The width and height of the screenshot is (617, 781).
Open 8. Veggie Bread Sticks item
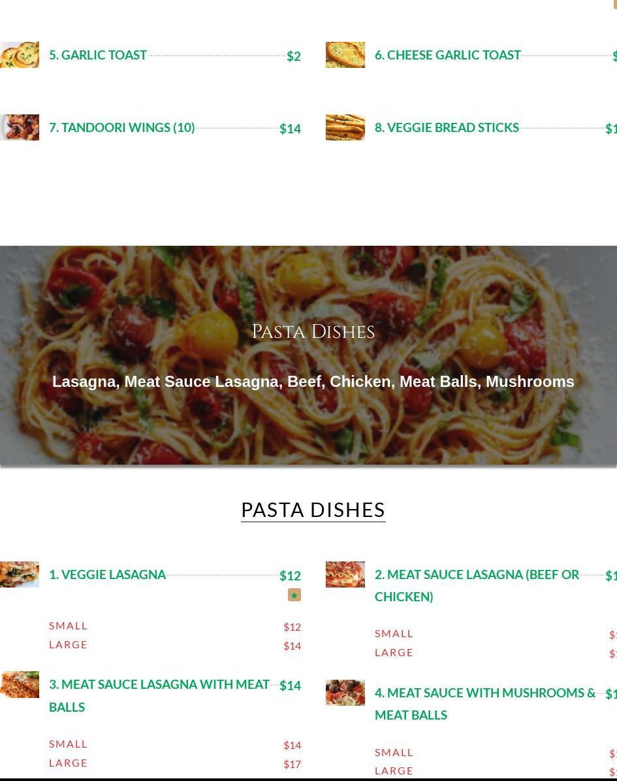(447, 127)
